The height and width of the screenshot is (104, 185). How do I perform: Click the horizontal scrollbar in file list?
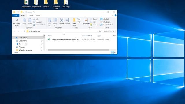pyautogui.click(x=78, y=50)
